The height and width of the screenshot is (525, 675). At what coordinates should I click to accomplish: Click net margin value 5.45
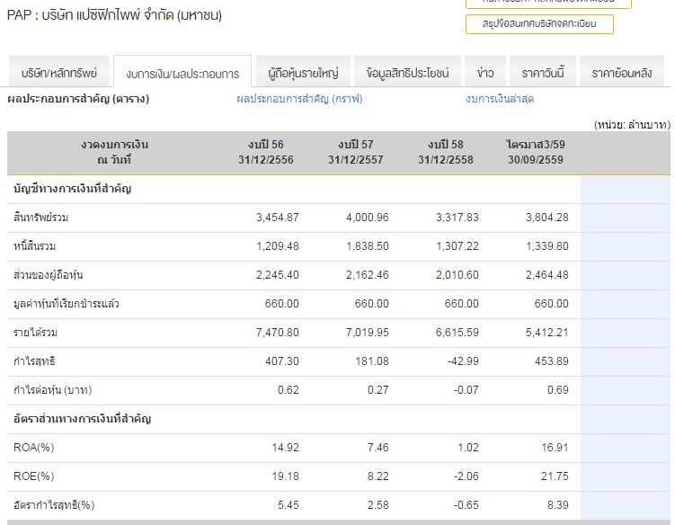289,504
